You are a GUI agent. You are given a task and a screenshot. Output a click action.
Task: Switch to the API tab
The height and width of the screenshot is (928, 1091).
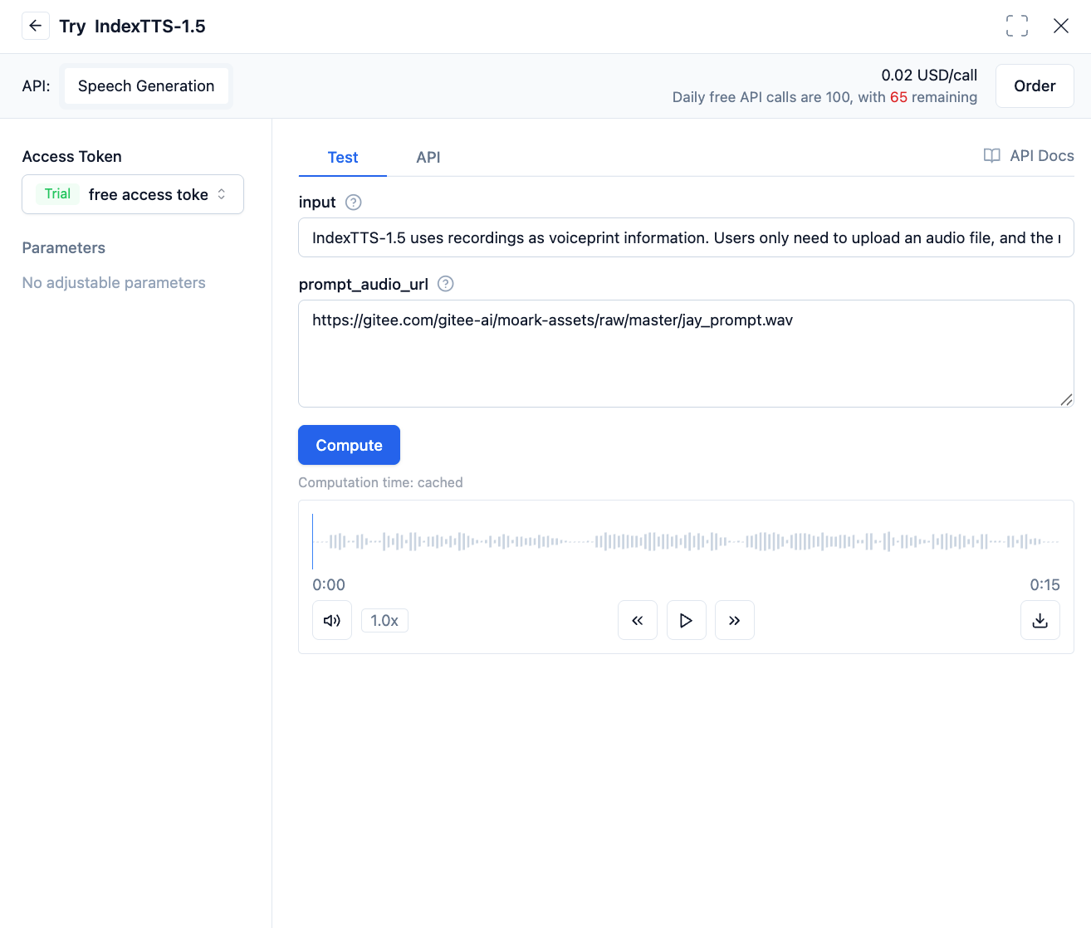[x=428, y=158]
